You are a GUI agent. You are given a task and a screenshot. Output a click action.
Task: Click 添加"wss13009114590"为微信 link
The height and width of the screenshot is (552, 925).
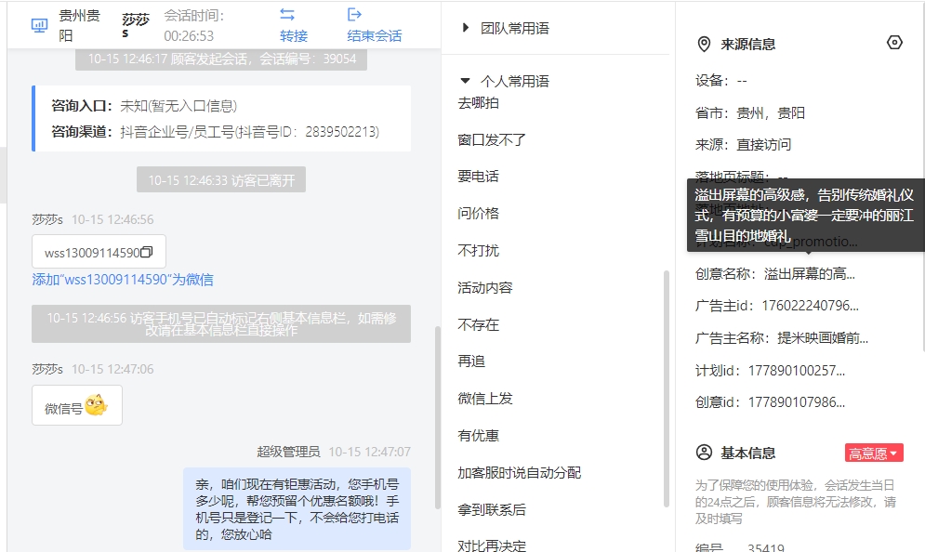click(123, 280)
